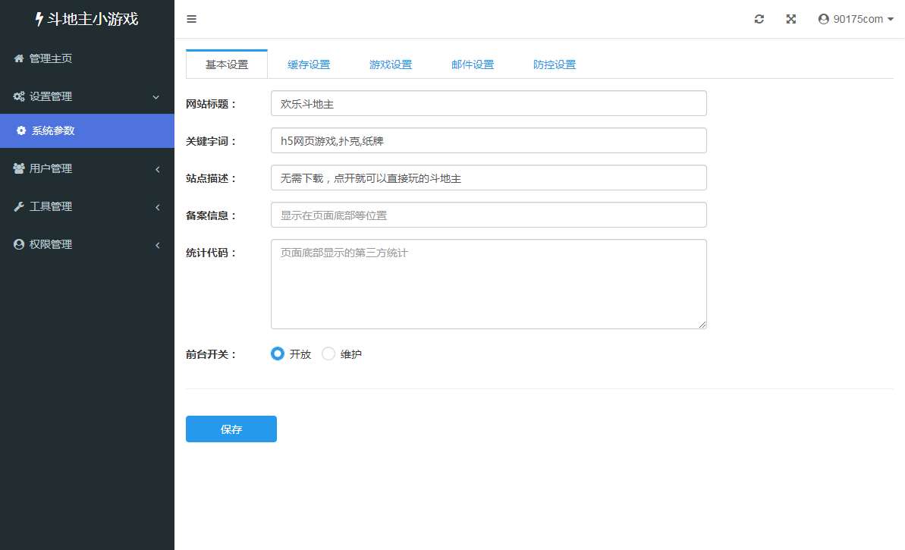
Task: Select the 开放 radio button
Action: [x=278, y=354]
